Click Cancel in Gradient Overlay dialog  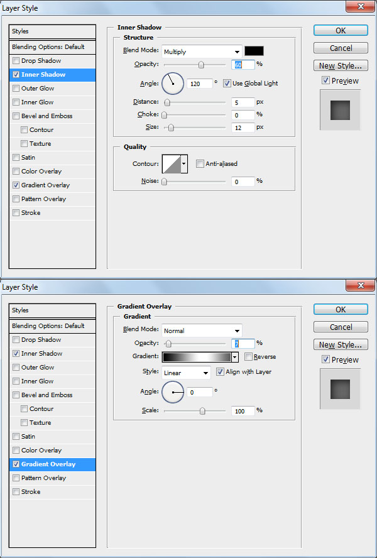(x=341, y=327)
